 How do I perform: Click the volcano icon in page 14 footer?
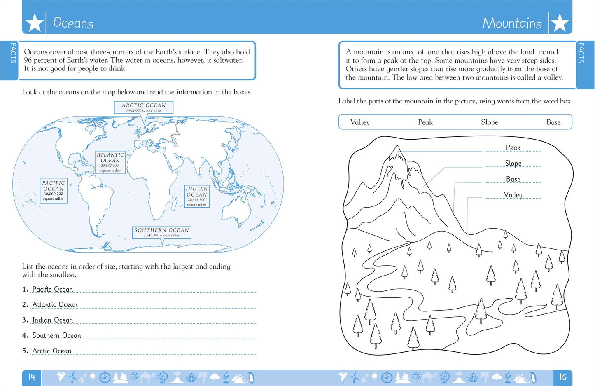coord(177,377)
